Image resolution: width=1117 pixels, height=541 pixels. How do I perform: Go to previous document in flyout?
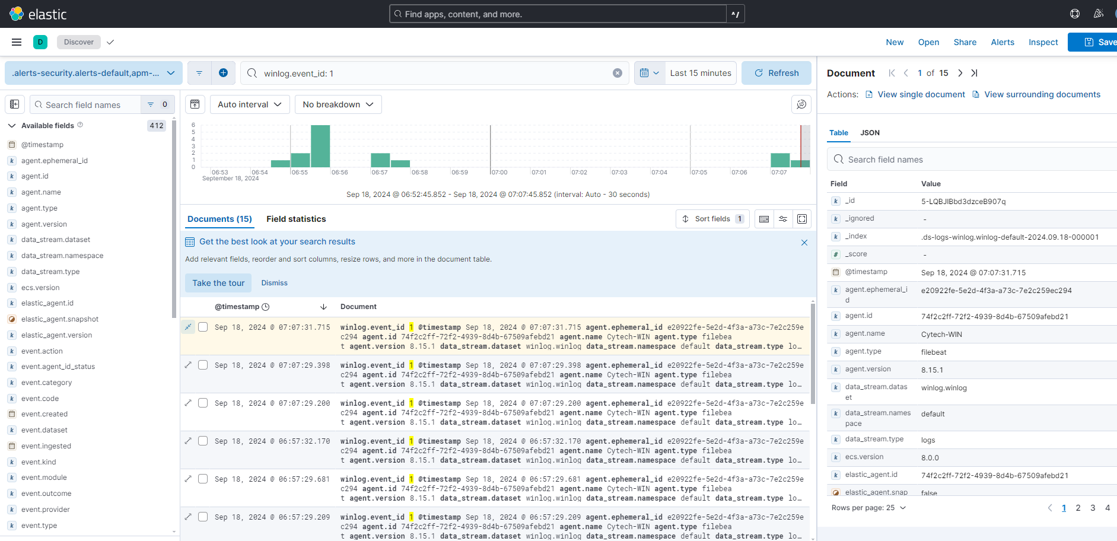click(906, 73)
